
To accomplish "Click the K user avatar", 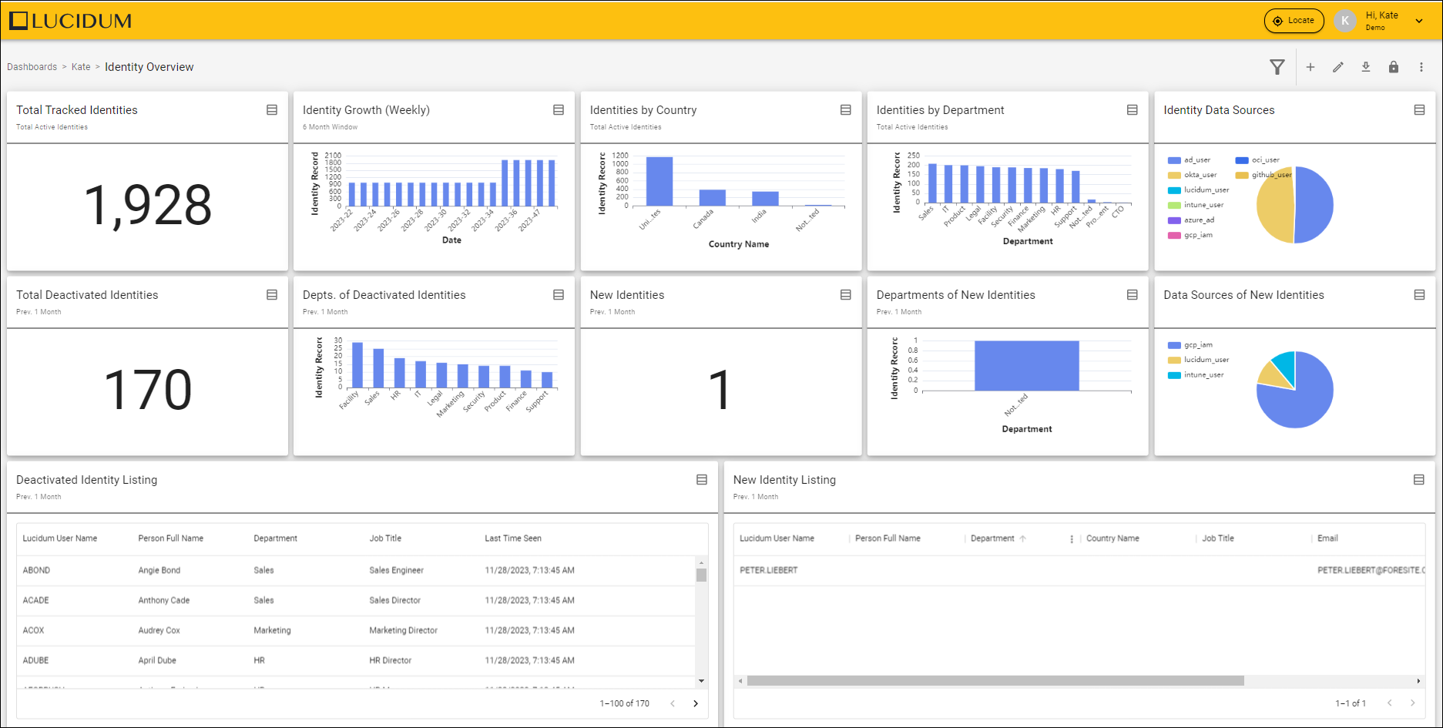I will tap(1344, 21).
